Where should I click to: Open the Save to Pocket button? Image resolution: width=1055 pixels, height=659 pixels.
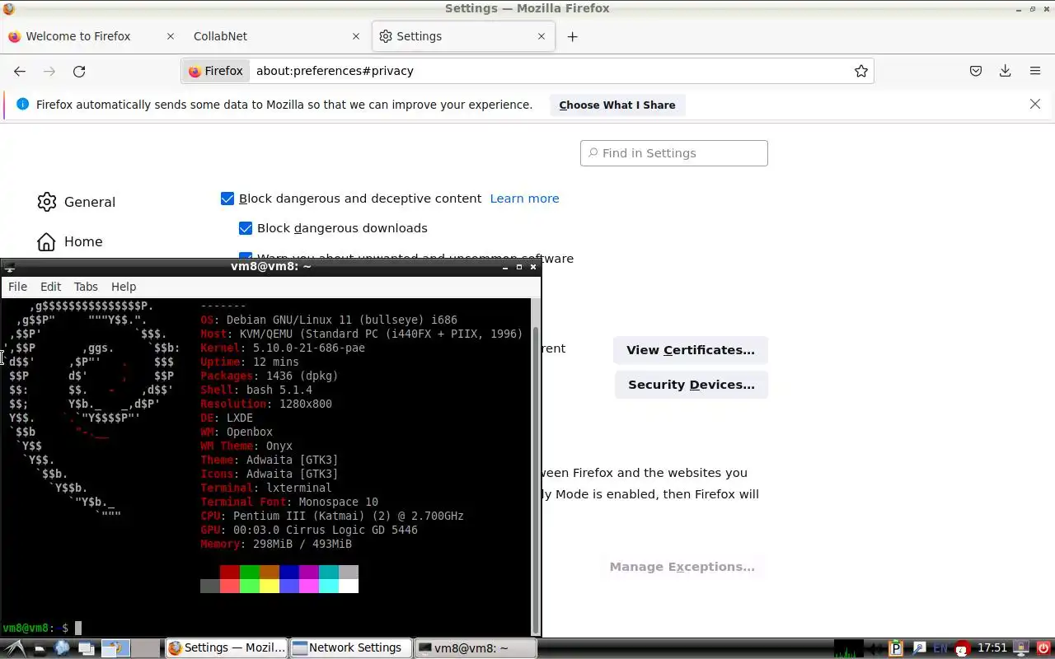pos(976,71)
